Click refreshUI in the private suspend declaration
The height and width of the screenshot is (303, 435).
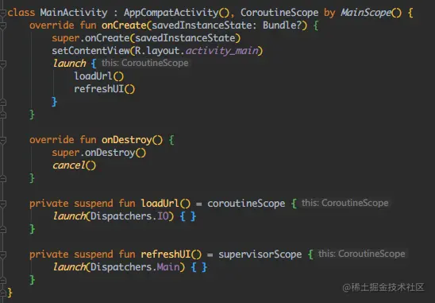166,254
